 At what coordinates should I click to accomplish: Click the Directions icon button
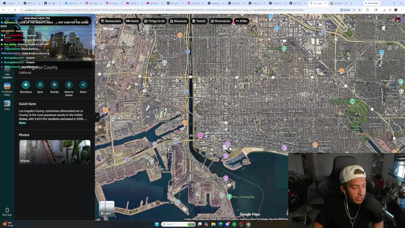click(26, 85)
